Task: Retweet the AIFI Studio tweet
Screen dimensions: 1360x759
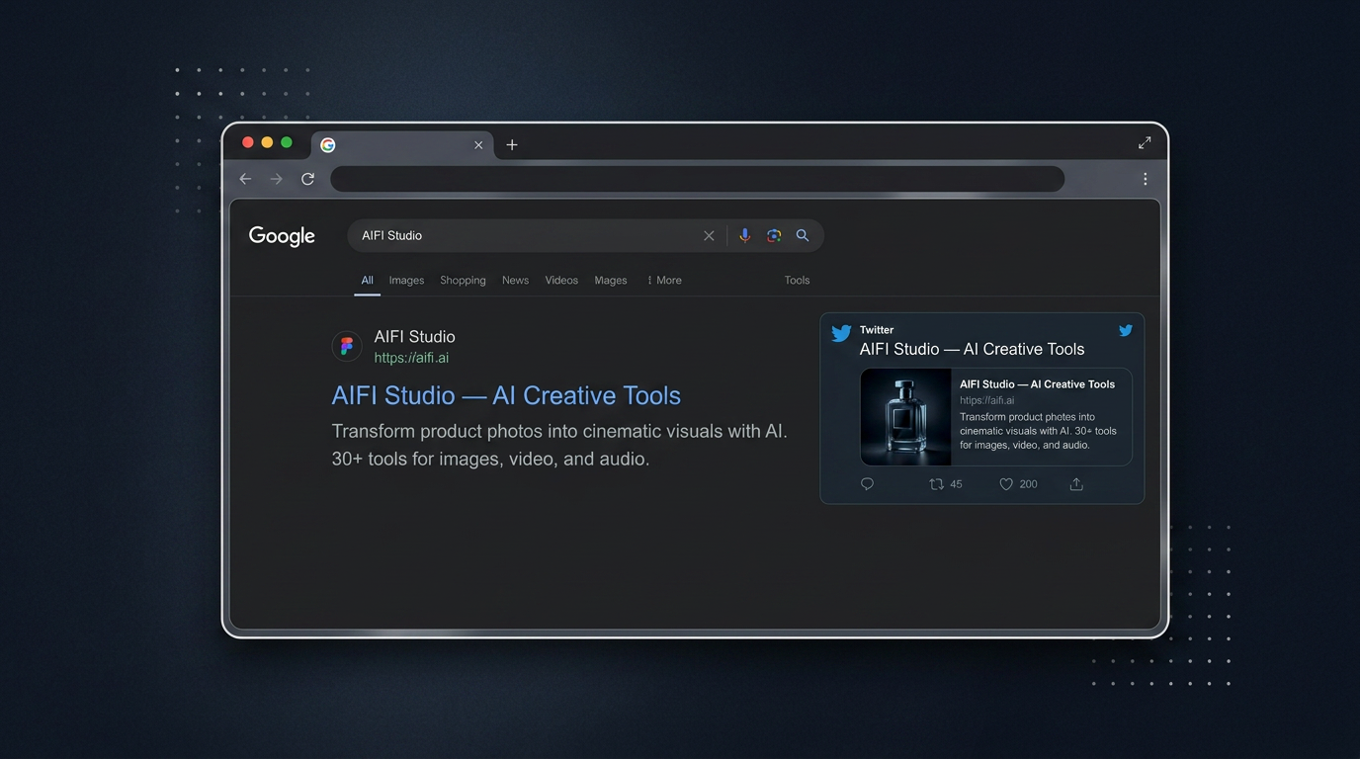Action: click(936, 484)
